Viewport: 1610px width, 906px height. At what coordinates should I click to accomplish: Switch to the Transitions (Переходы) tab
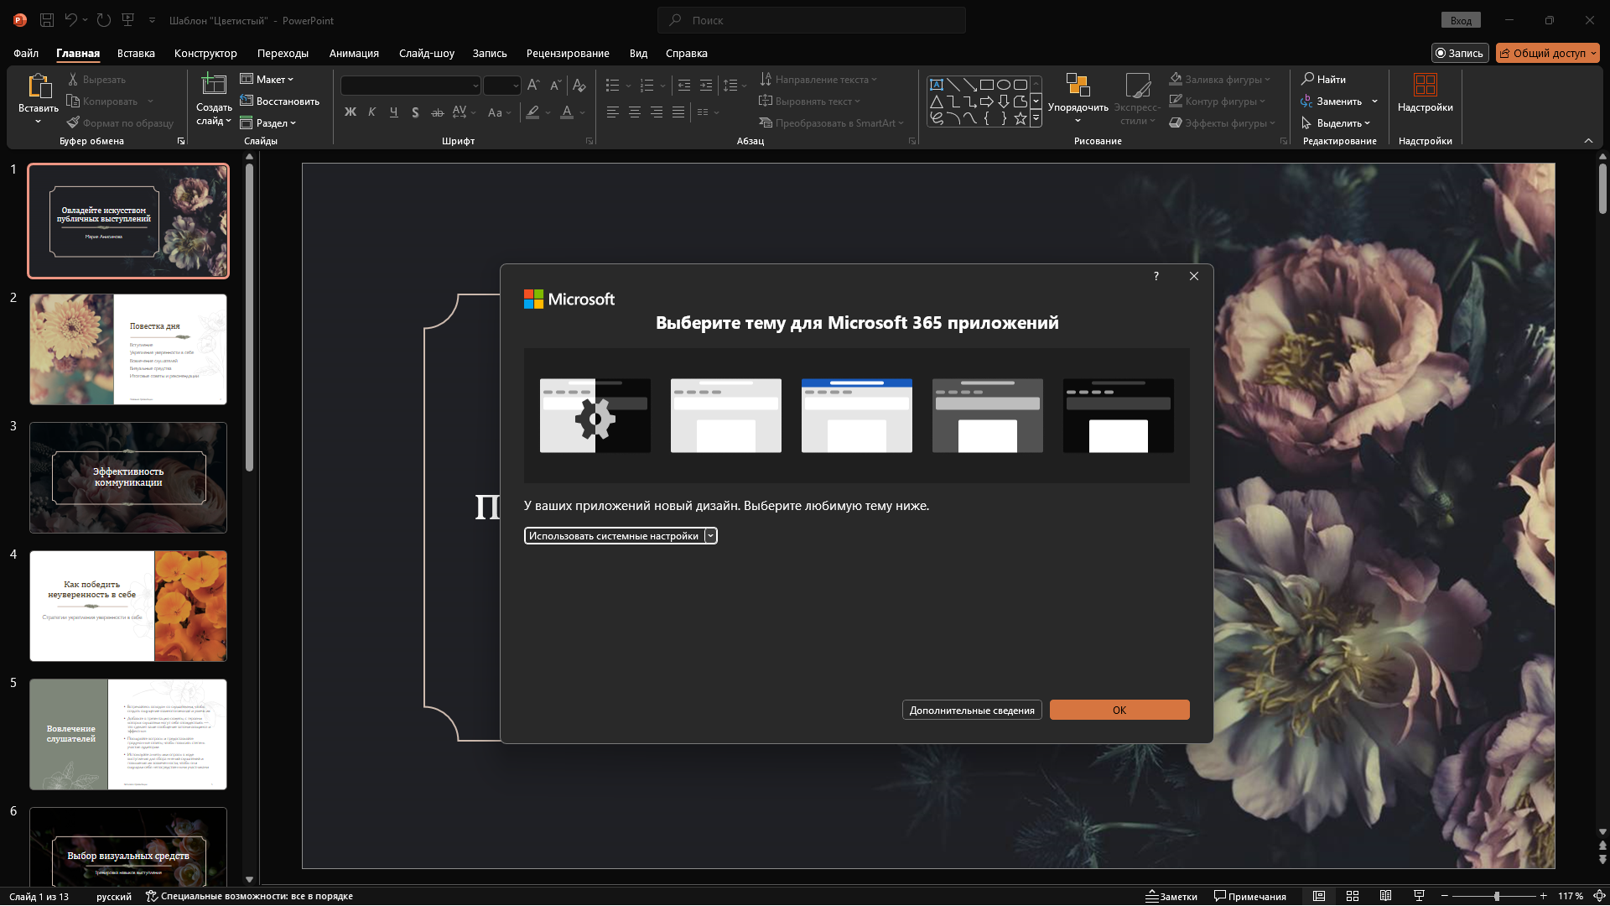pyautogui.click(x=283, y=53)
